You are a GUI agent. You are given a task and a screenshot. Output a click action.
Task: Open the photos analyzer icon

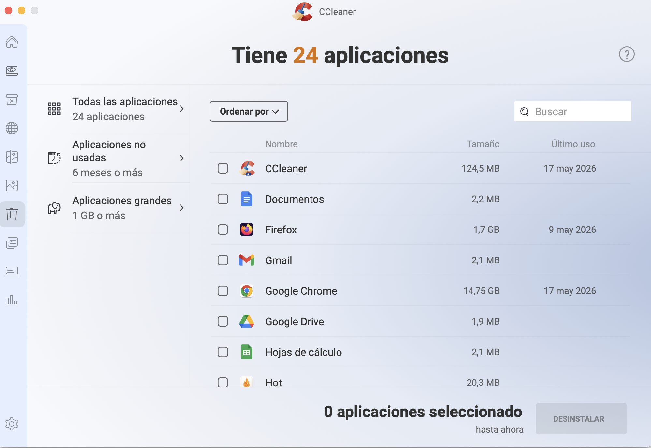(12, 186)
